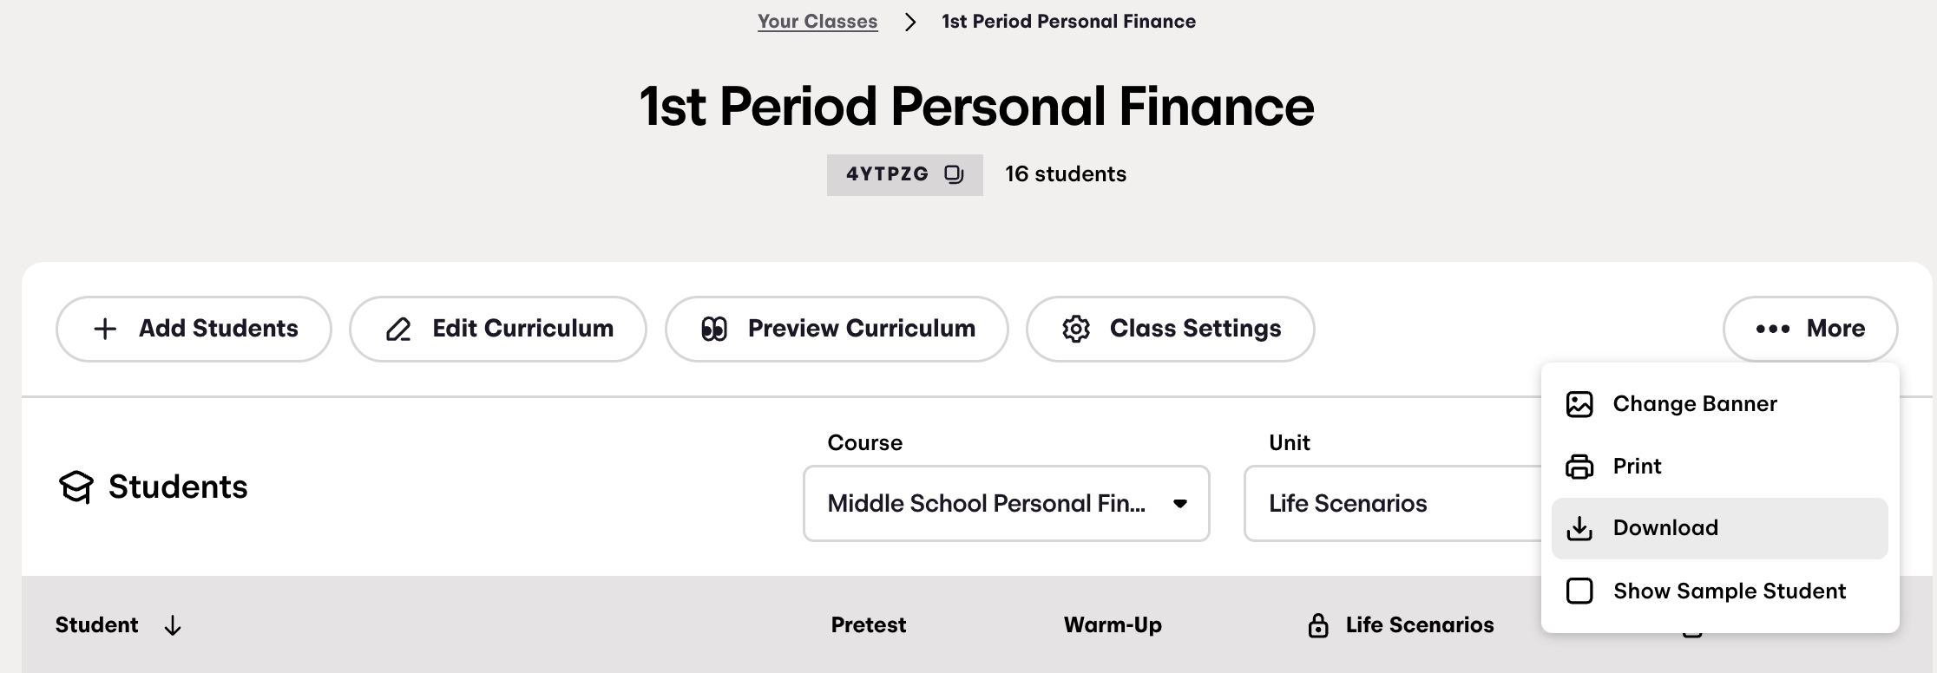Click the Warm-Up column header
The height and width of the screenshot is (673, 1937).
(1113, 625)
